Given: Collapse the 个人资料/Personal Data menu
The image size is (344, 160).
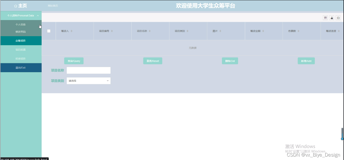Looking at the screenshot, I should pyautogui.click(x=21, y=16).
